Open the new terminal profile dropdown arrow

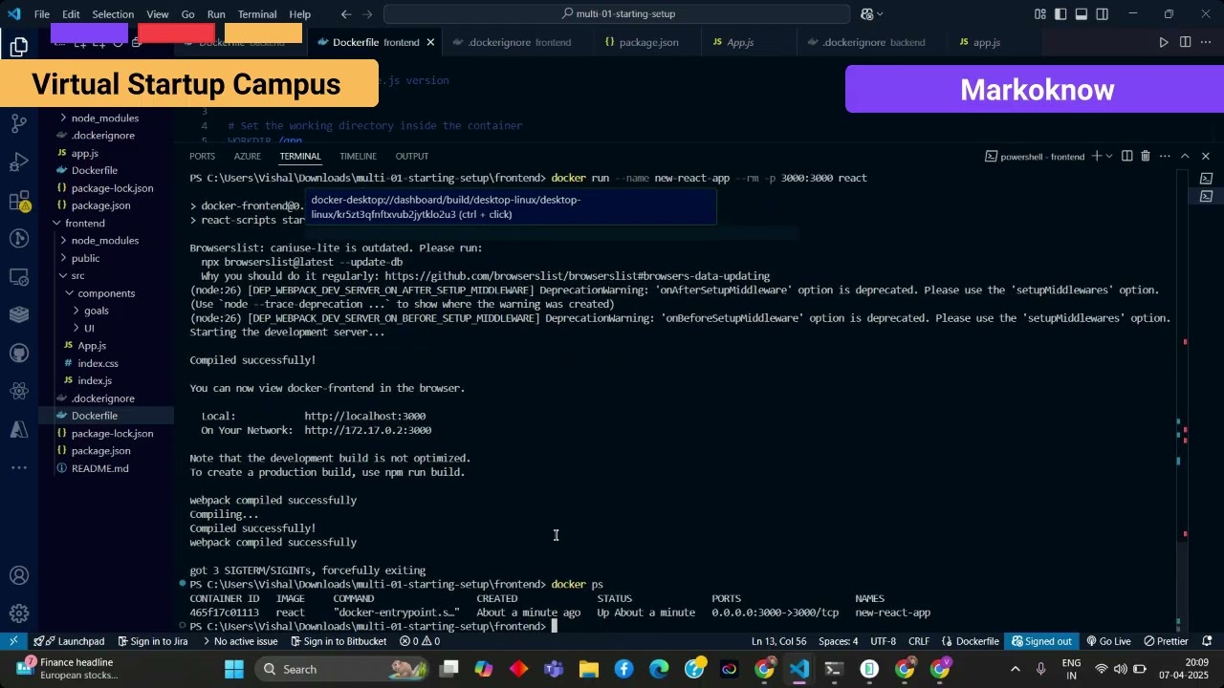1109,156
